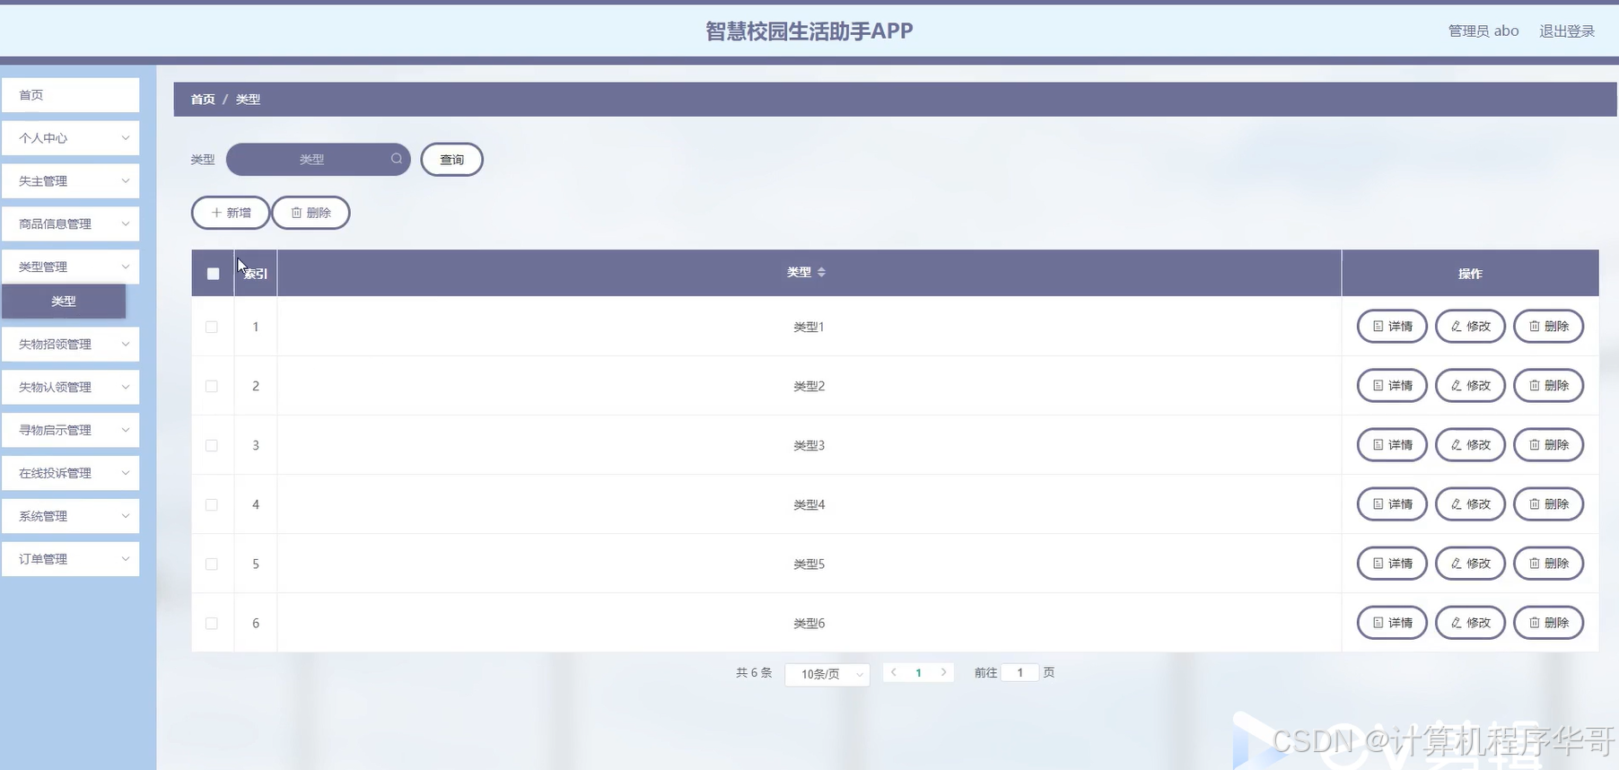Delete the 类型6 row
1619x770 pixels.
(x=1548, y=623)
